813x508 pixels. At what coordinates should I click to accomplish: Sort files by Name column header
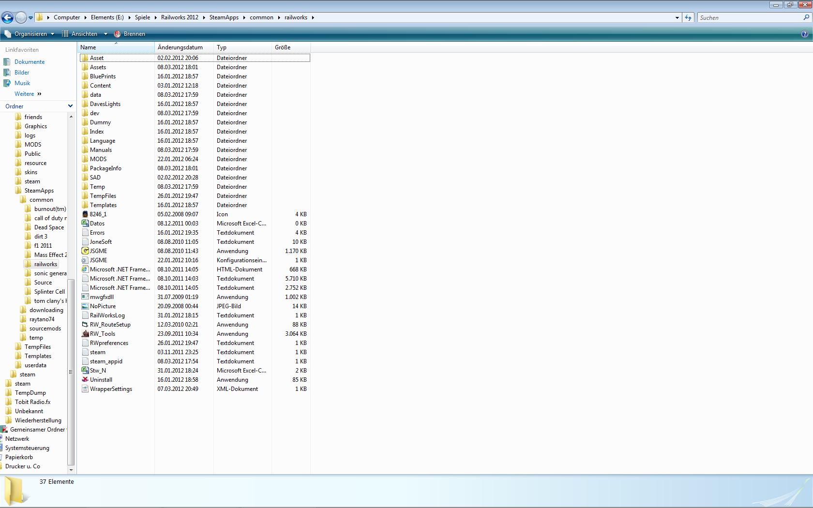point(116,47)
